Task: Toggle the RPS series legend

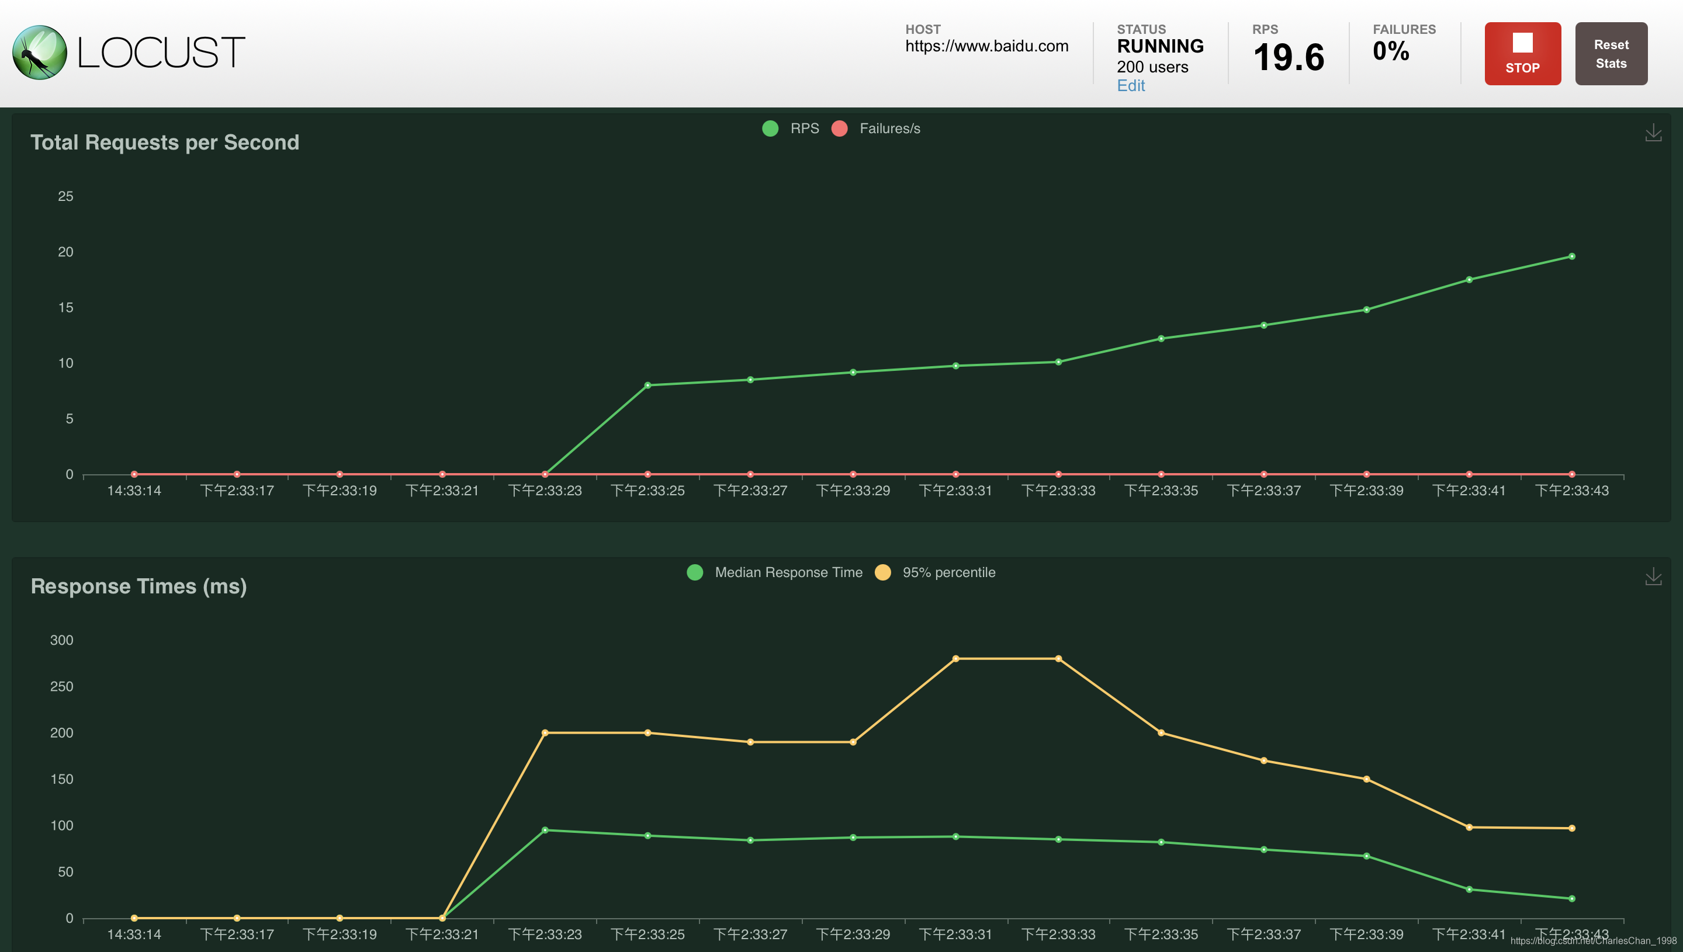Action: pos(804,129)
